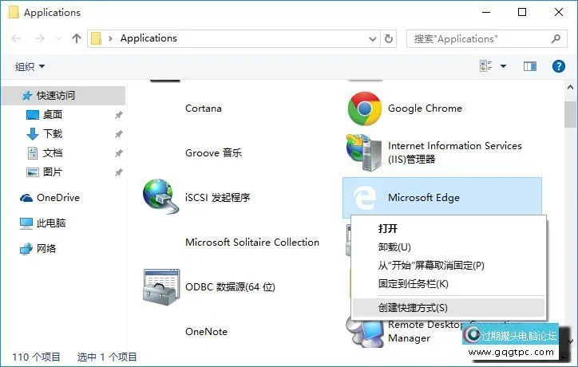This screenshot has width=578, height=367.
Task: Select the Internet Information Services (IIS) icon
Action: pyautogui.click(x=364, y=151)
